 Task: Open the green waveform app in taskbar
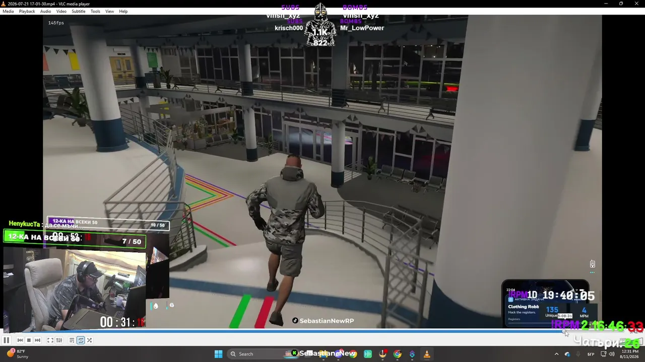click(x=368, y=354)
